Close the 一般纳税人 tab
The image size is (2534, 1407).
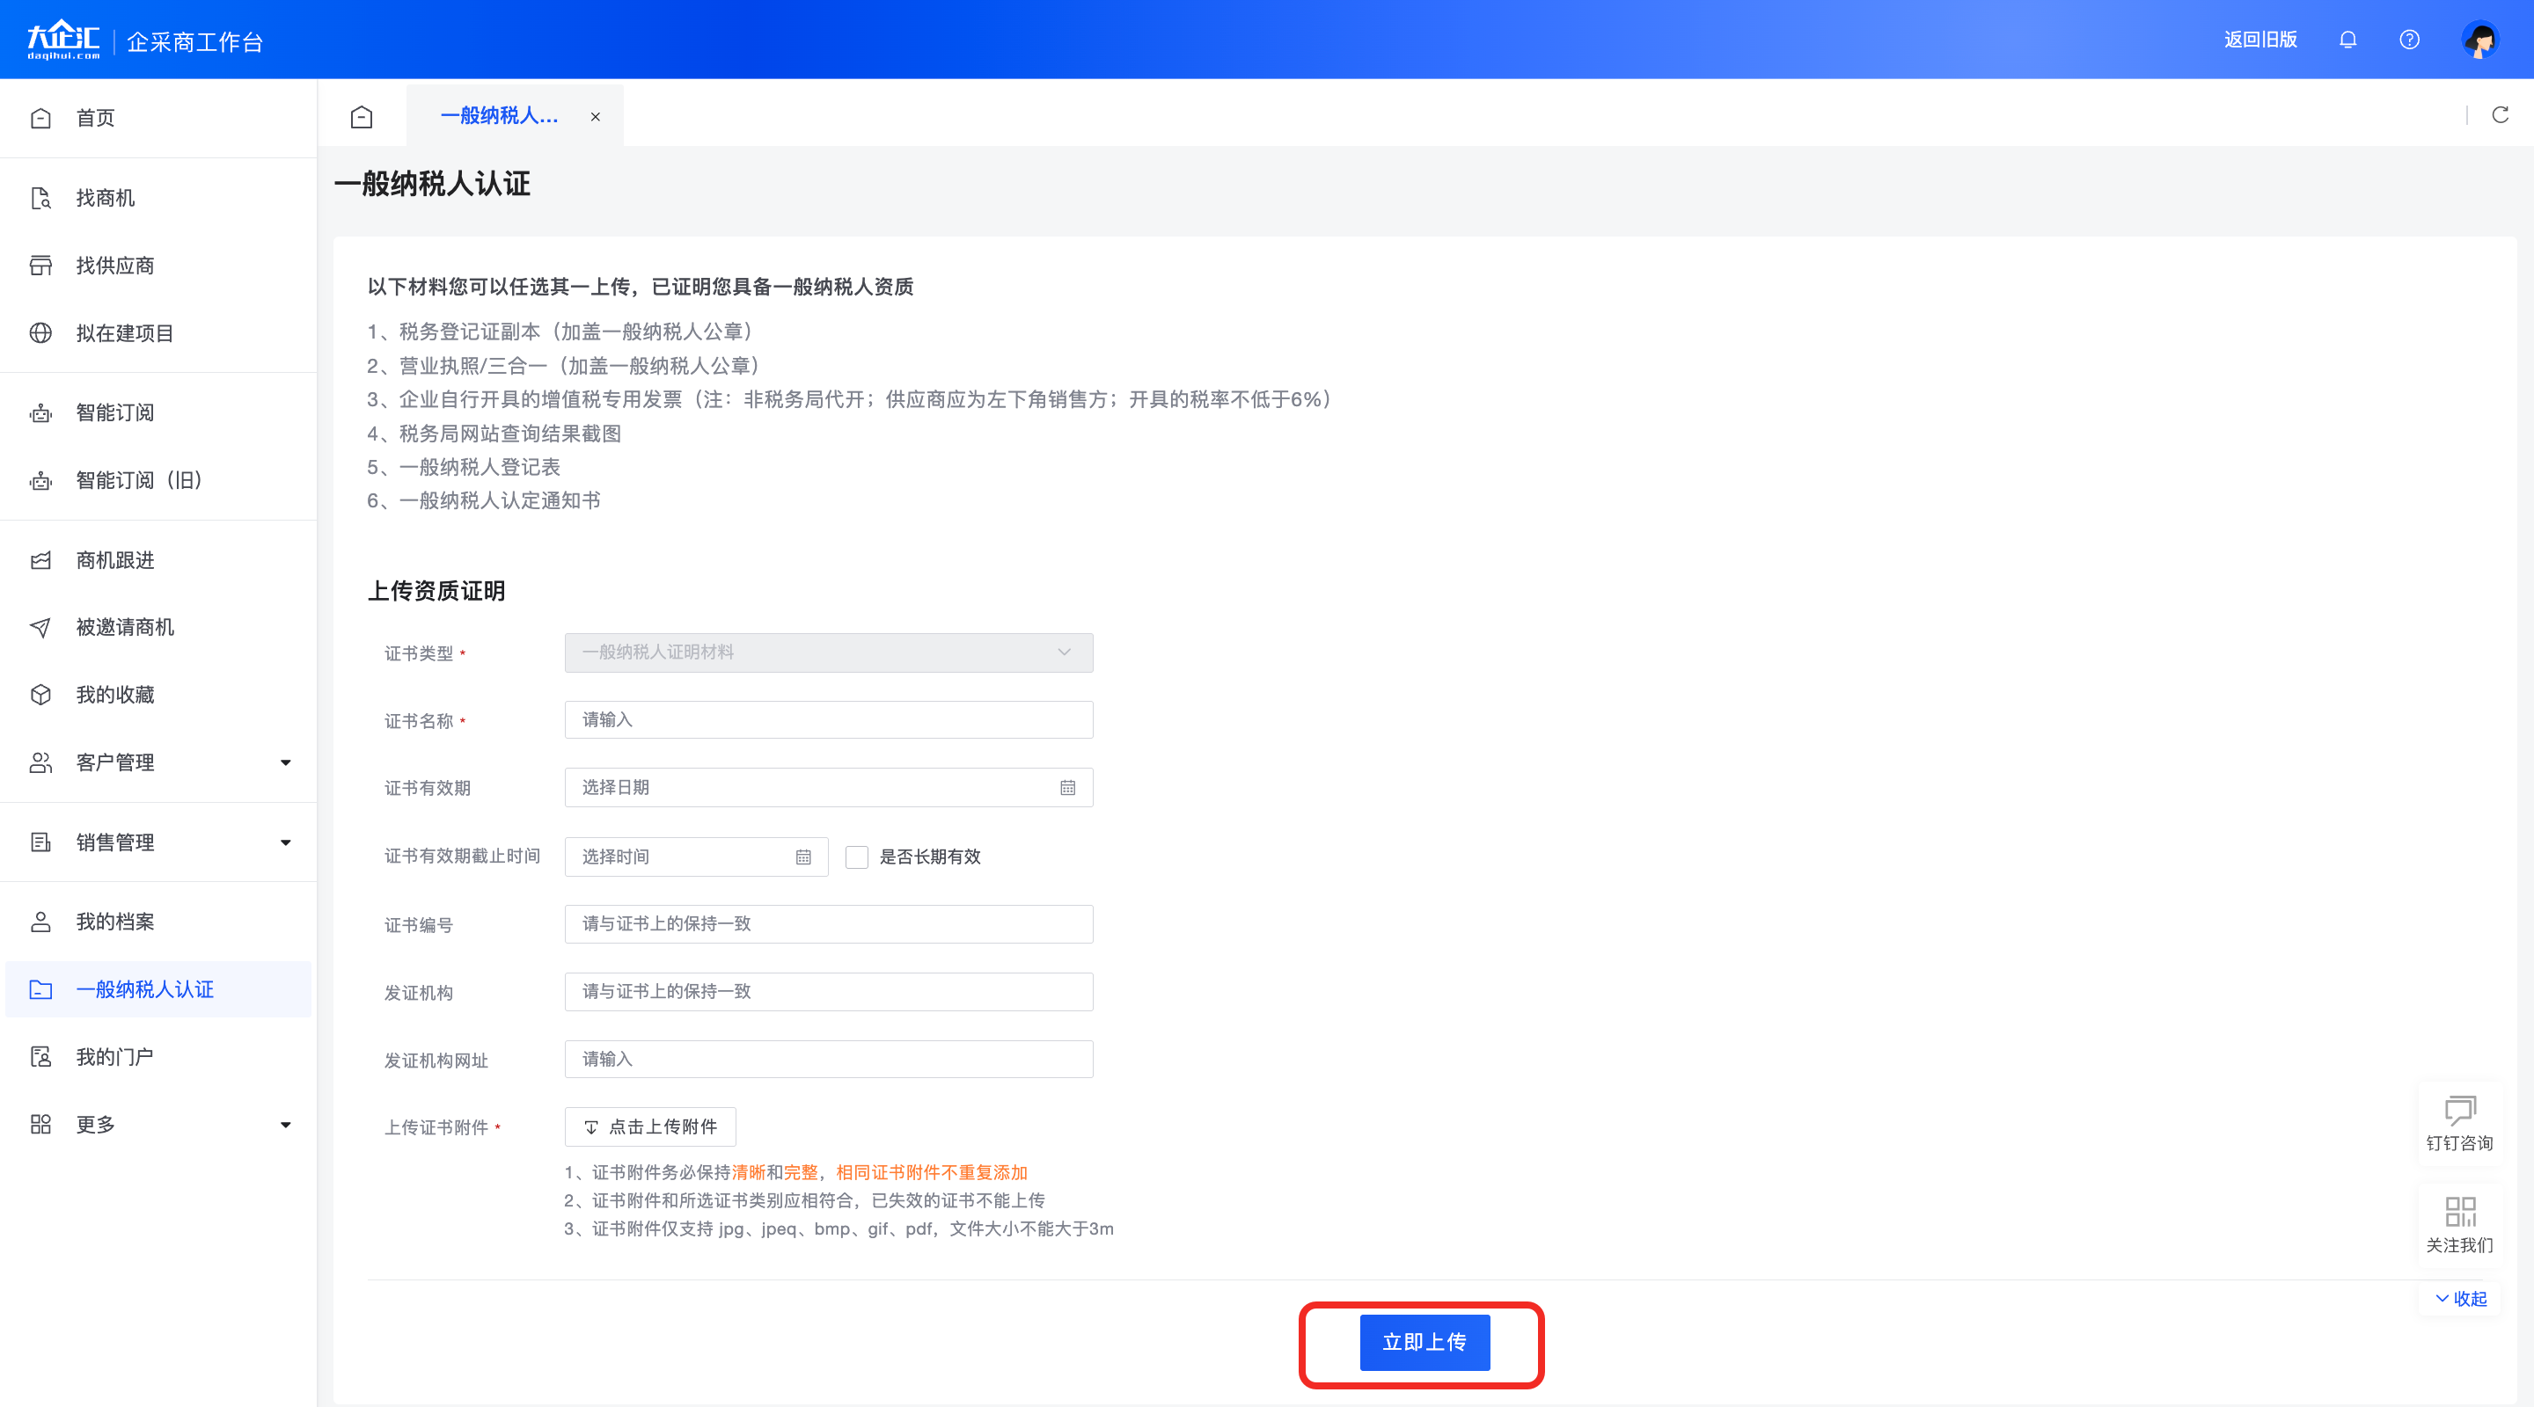[x=595, y=117]
